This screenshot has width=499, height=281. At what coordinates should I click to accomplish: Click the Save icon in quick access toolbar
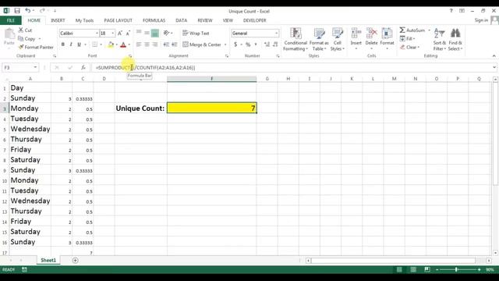17,11
